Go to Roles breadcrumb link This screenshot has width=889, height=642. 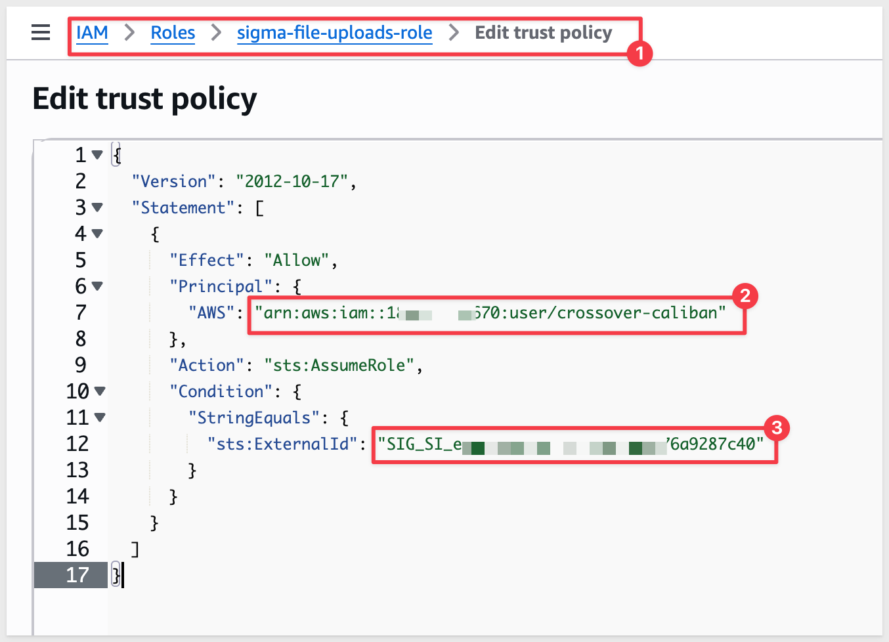tap(173, 33)
